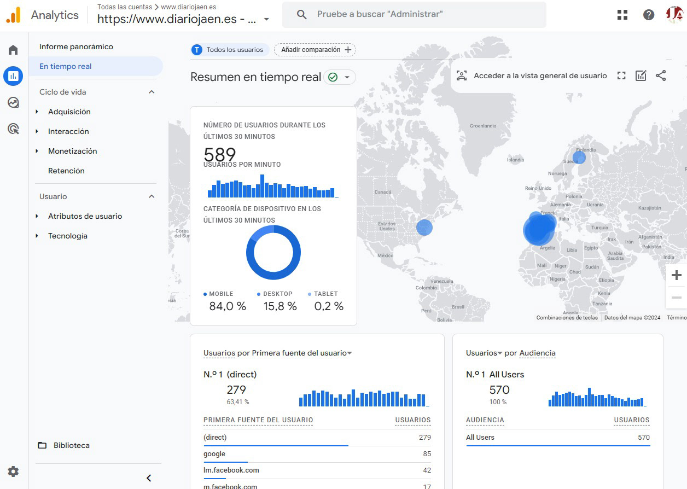This screenshot has width=687, height=489.
Task: Expand the Atributos de usuario item
Action: pyautogui.click(x=37, y=216)
